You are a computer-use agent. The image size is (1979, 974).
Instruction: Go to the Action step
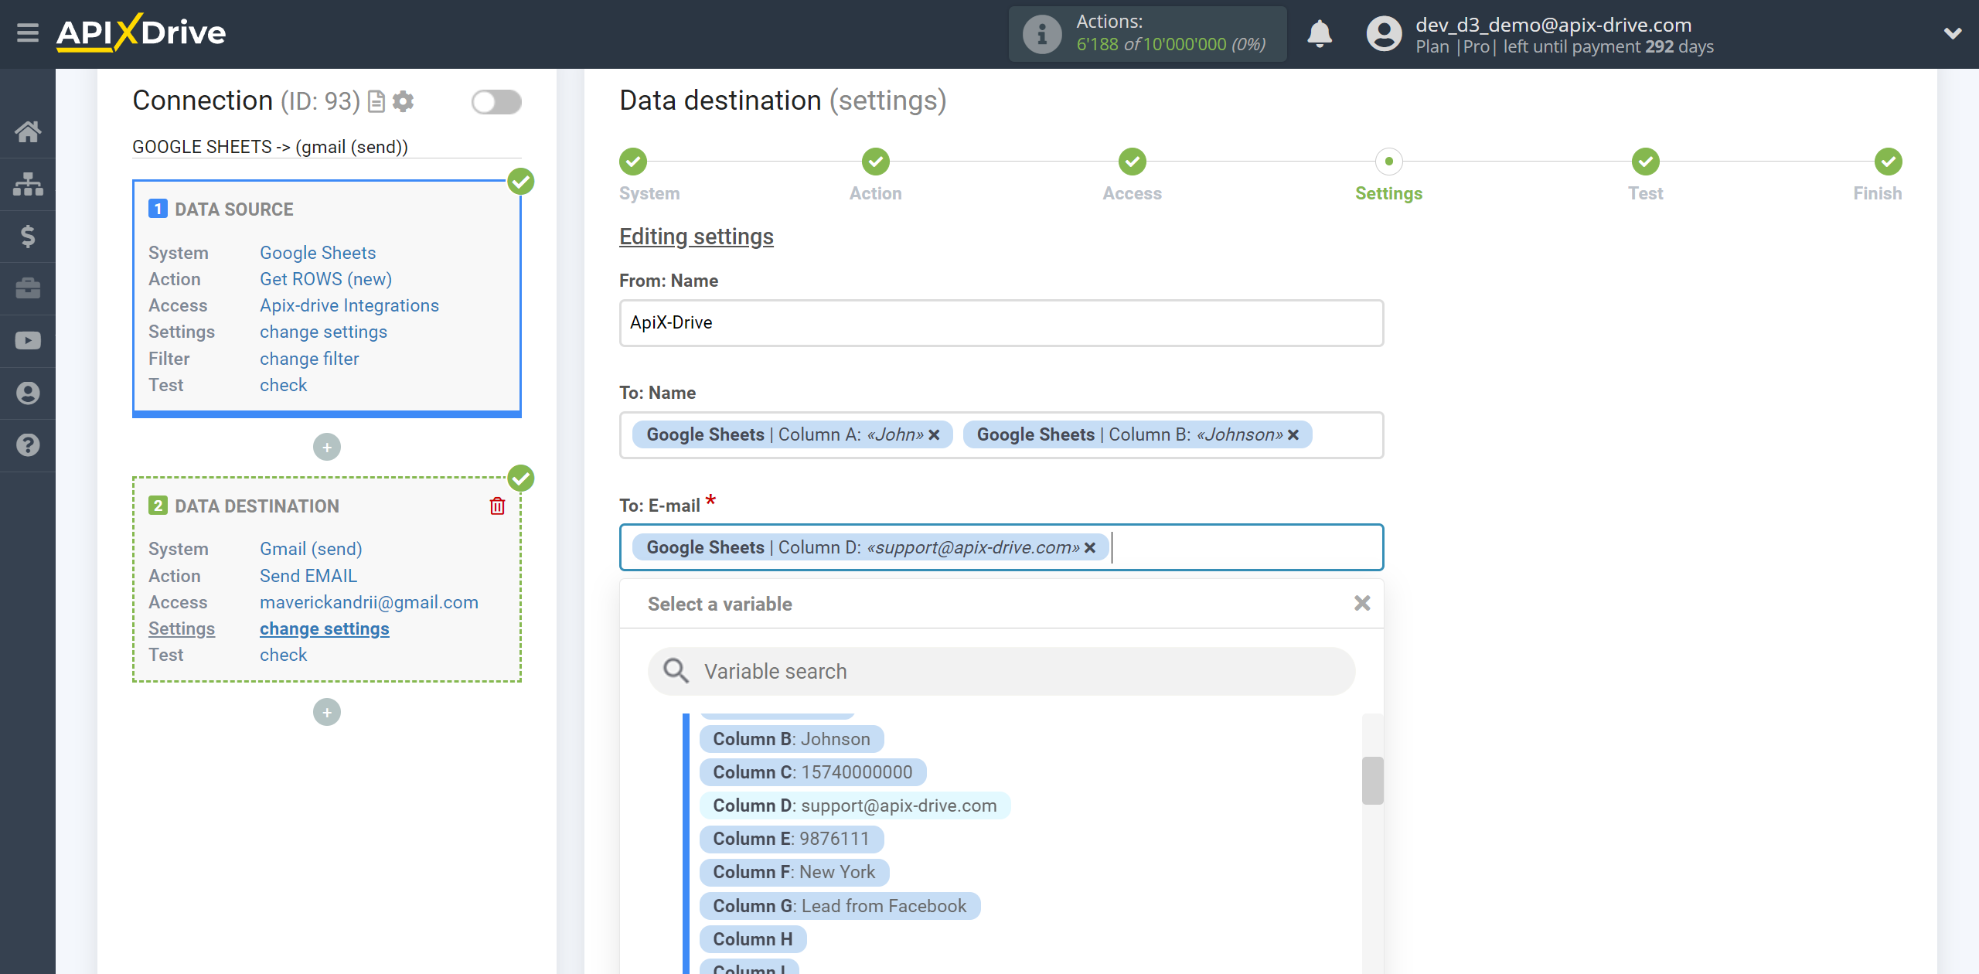pos(876,162)
